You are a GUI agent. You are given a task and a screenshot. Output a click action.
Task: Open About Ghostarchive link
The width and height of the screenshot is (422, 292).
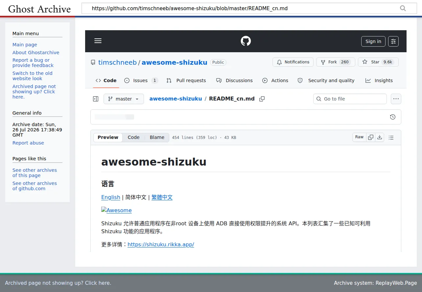pos(36,53)
